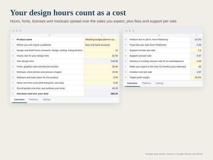Select support cost per sale value 0.67
213x160 pixels.
coord(196,56)
